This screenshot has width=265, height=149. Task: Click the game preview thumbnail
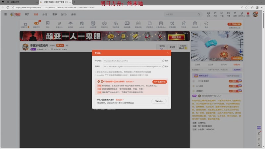(x=217, y=46)
